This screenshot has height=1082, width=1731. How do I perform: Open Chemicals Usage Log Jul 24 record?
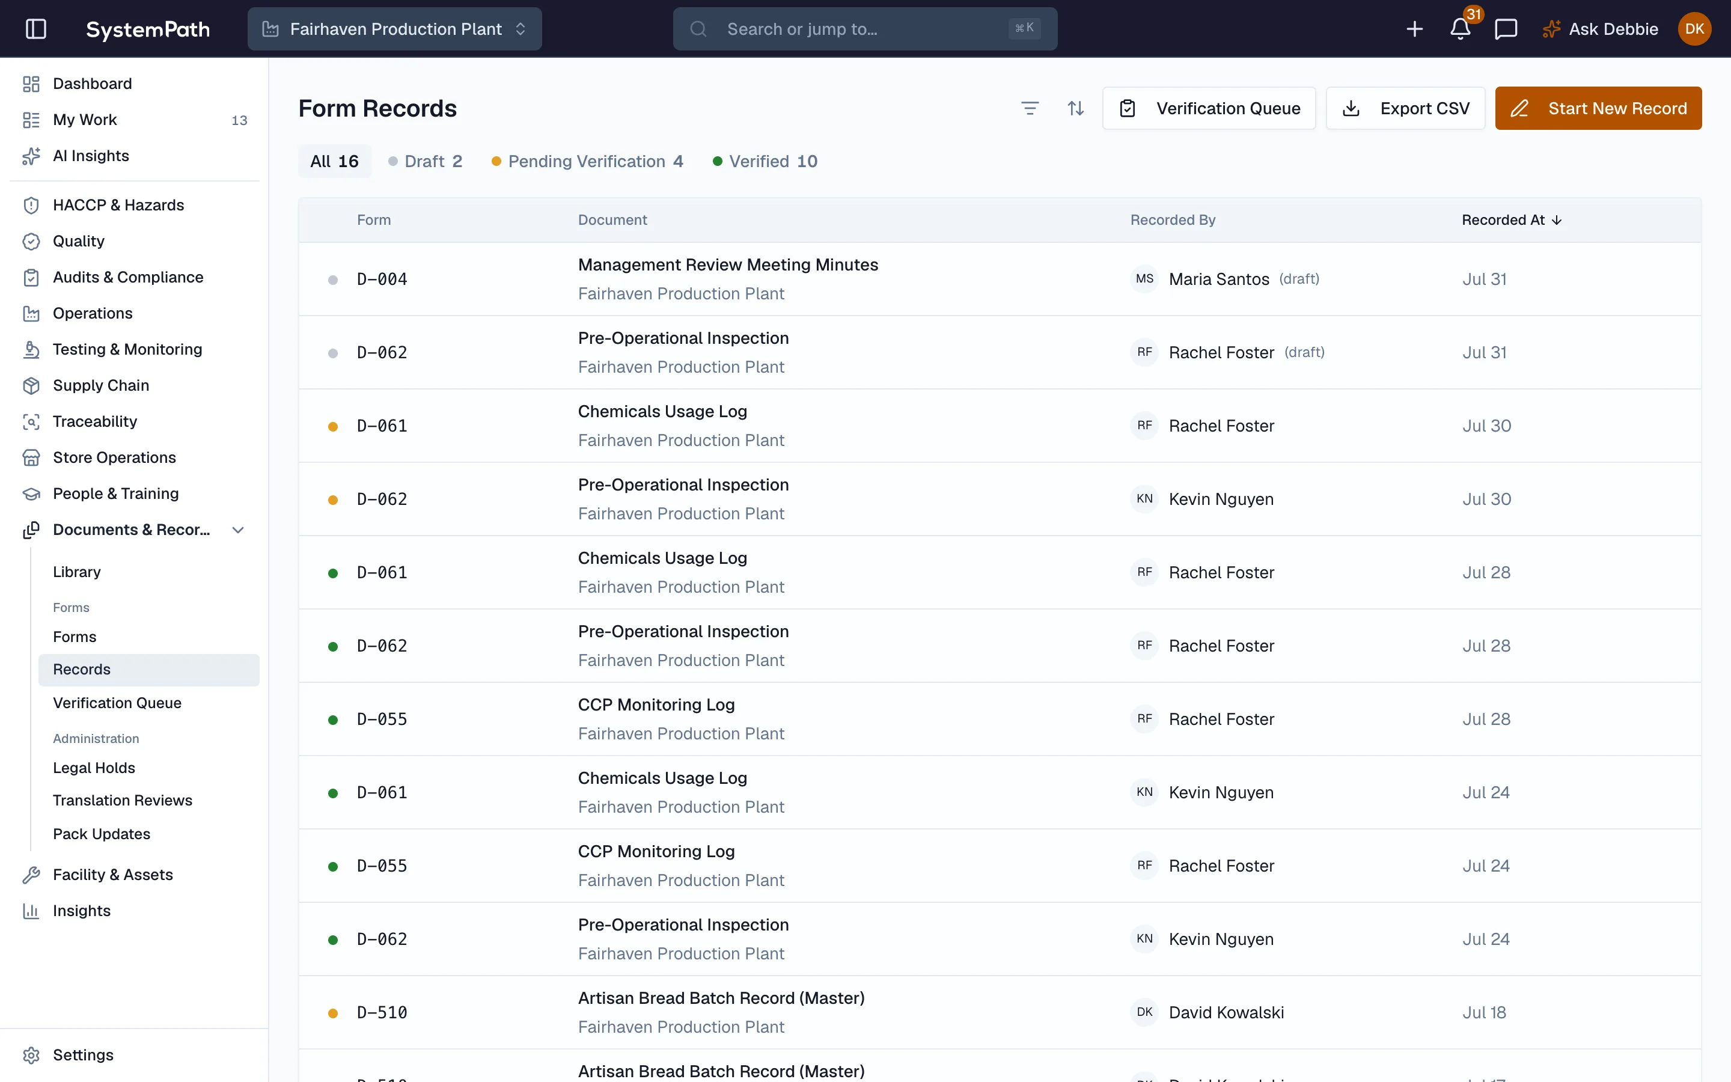(1000, 793)
